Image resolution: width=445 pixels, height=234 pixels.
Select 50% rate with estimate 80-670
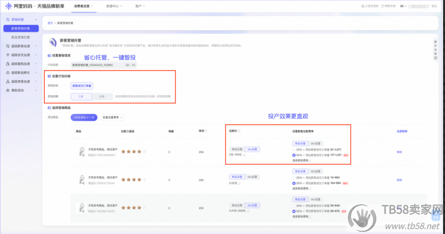294,211
